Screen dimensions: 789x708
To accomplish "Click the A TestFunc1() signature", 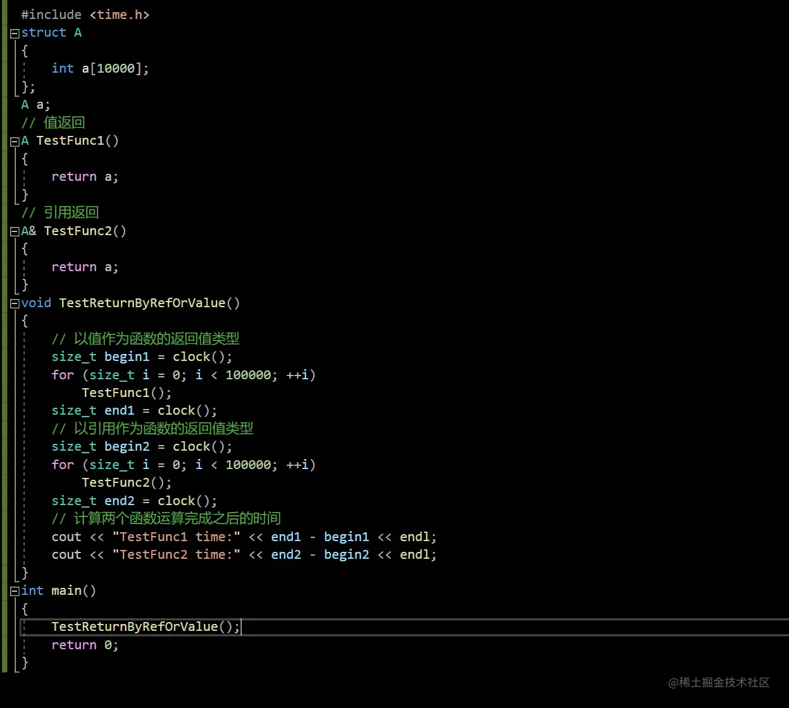I will pyautogui.click(x=70, y=140).
